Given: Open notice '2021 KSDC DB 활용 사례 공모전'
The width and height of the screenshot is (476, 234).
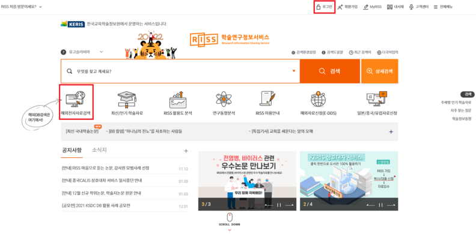Looking at the screenshot, I should 96,206.
